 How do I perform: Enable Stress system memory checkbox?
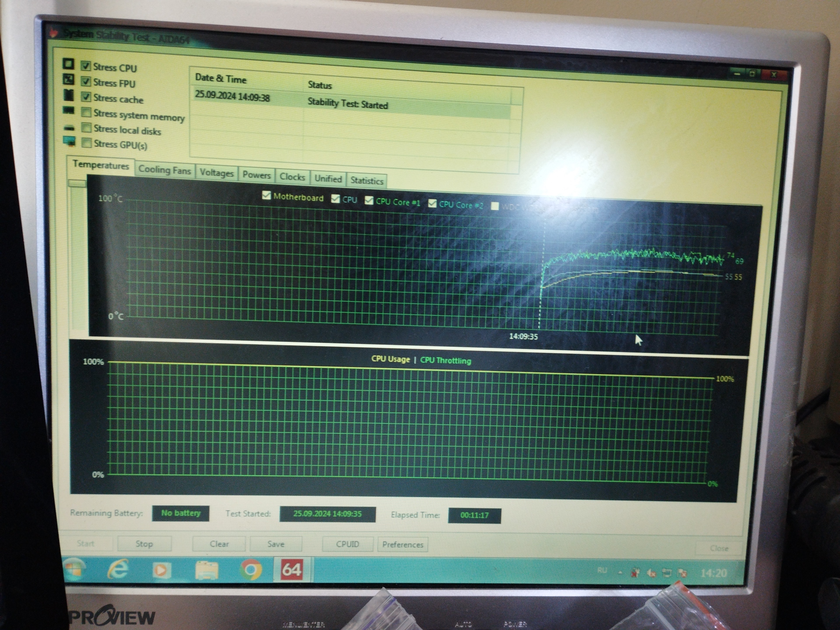tap(86, 113)
